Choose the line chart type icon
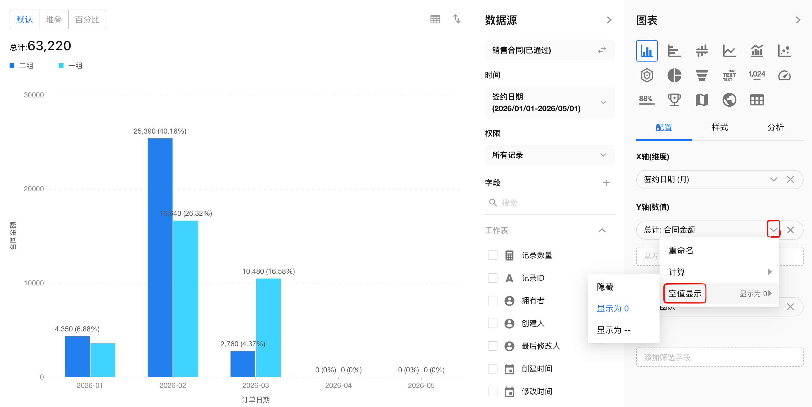This screenshot has height=407, width=812. pos(729,51)
